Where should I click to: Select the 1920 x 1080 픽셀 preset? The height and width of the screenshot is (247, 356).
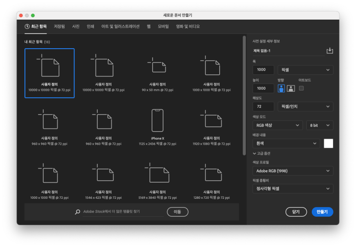pyautogui.click(x=211, y=128)
